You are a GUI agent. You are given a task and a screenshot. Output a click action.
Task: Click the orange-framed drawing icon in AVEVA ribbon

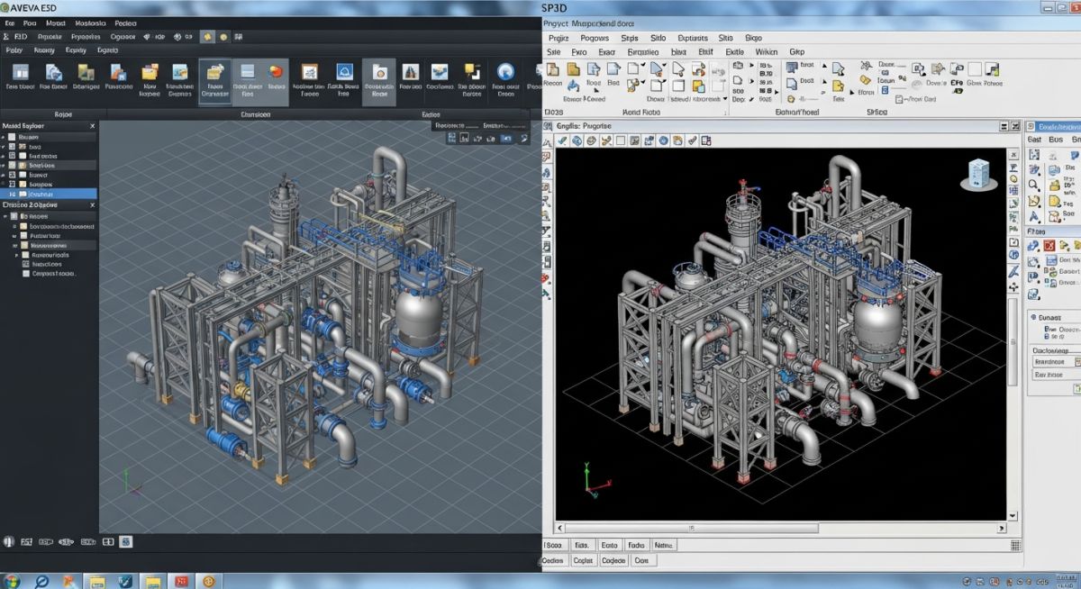click(309, 71)
